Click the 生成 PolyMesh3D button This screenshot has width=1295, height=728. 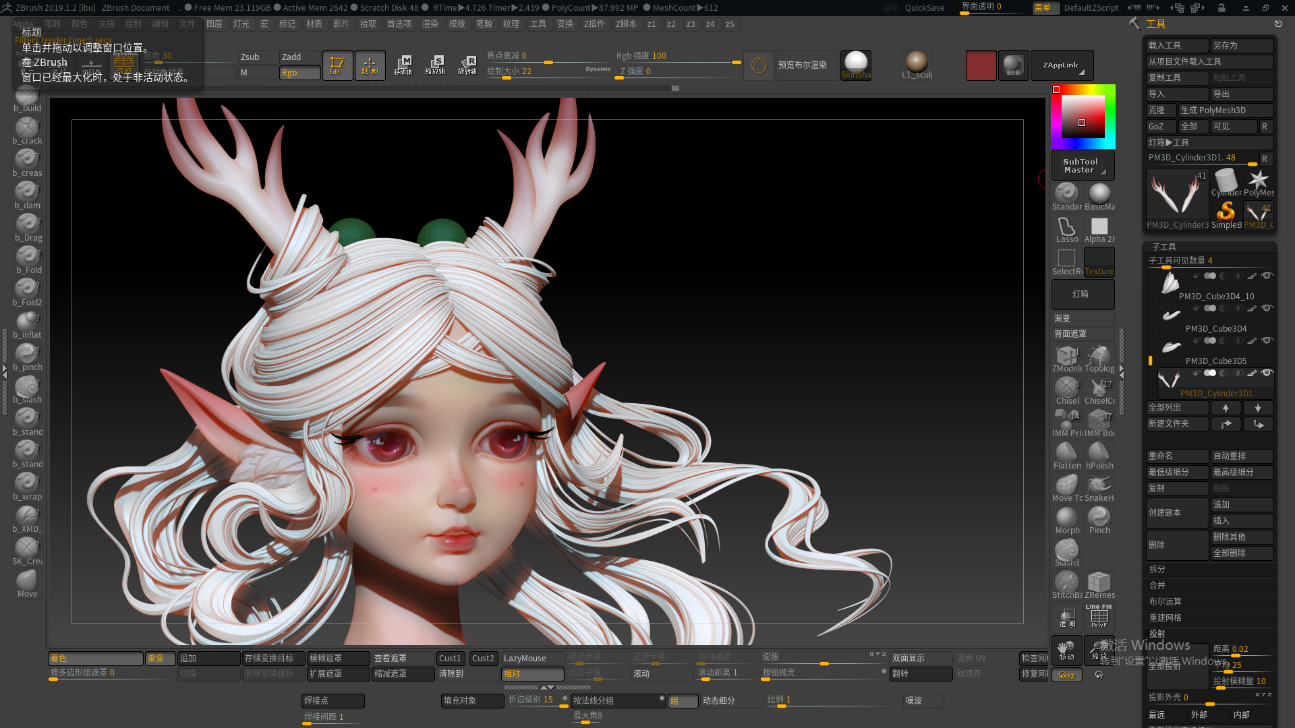coord(1226,111)
